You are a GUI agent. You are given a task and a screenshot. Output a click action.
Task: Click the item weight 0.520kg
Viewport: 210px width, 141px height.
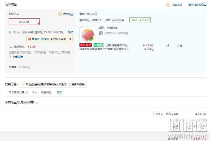[149, 49]
